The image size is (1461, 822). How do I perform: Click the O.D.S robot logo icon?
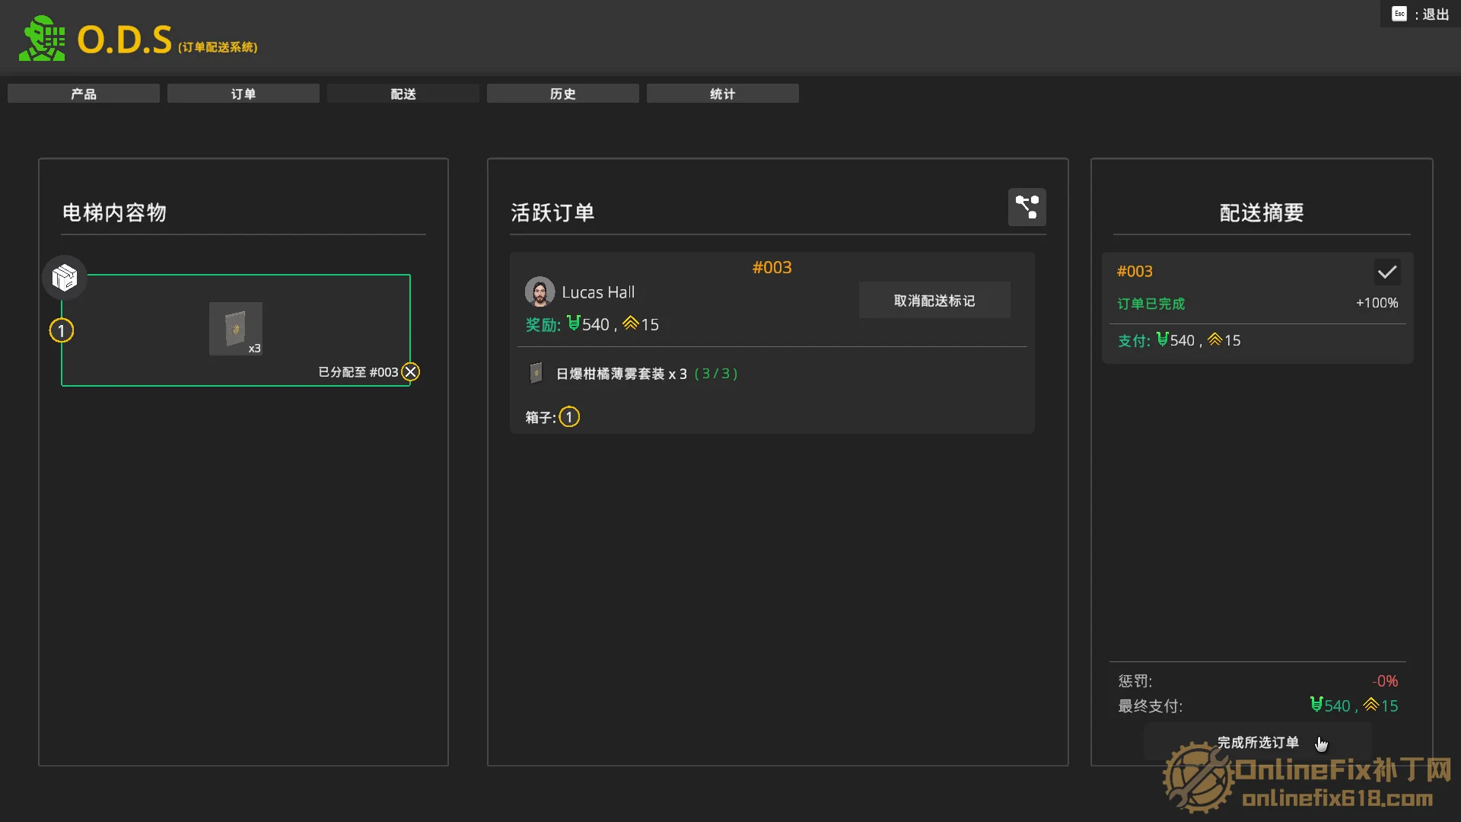point(43,39)
